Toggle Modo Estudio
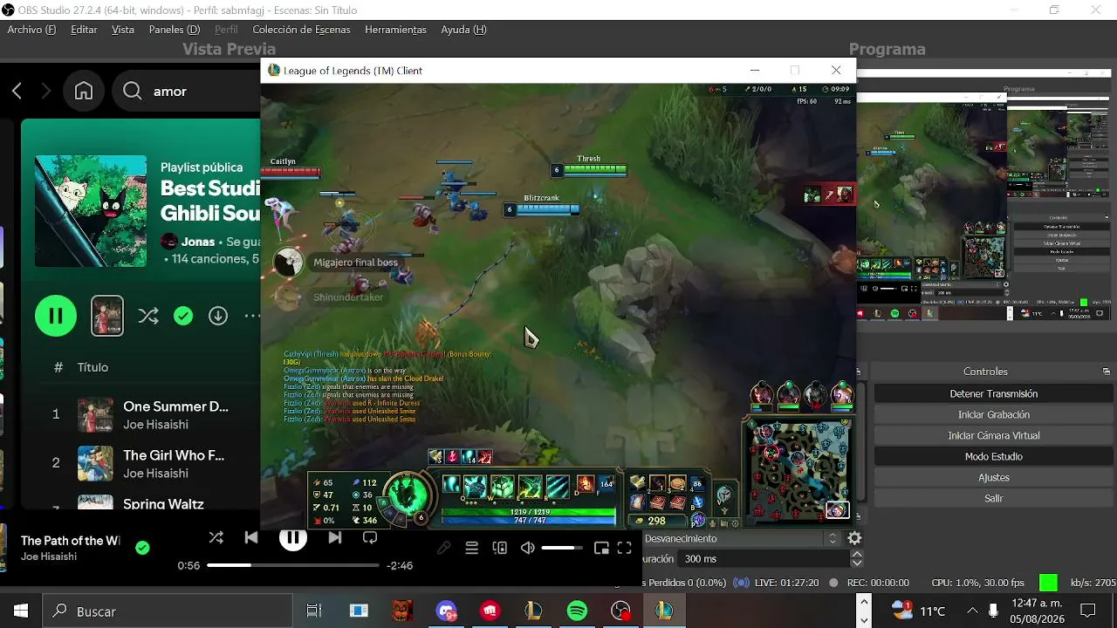Image resolution: width=1117 pixels, height=628 pixels. pos(993,457)
